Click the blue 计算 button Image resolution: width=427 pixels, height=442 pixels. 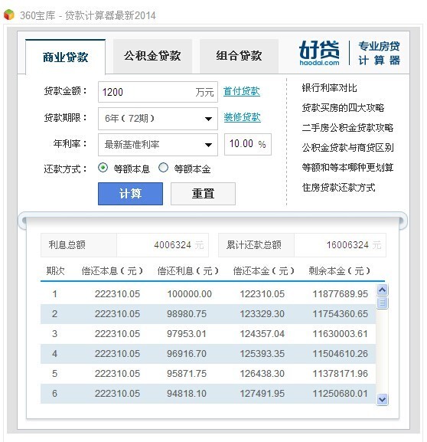tap(130, 194)
